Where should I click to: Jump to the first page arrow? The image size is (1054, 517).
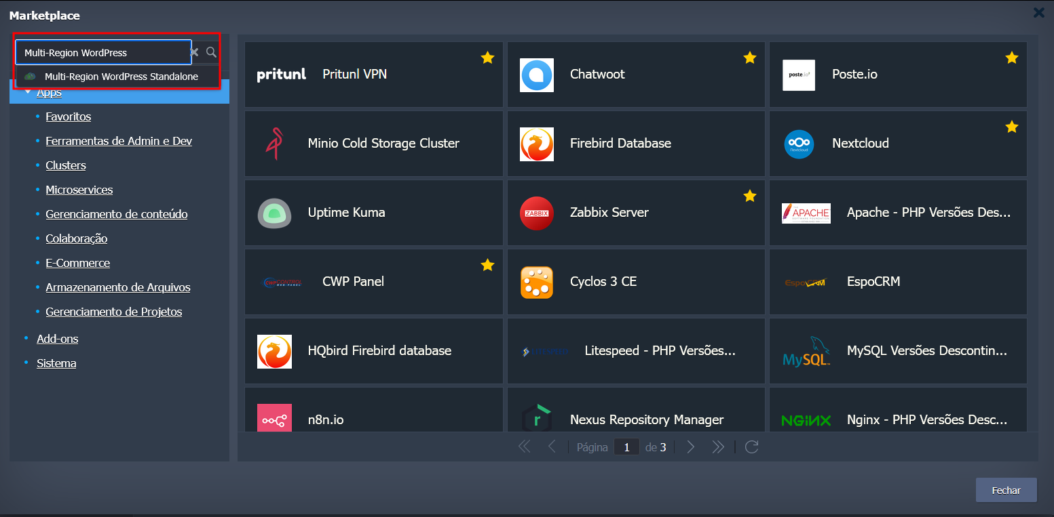point(524,447)
